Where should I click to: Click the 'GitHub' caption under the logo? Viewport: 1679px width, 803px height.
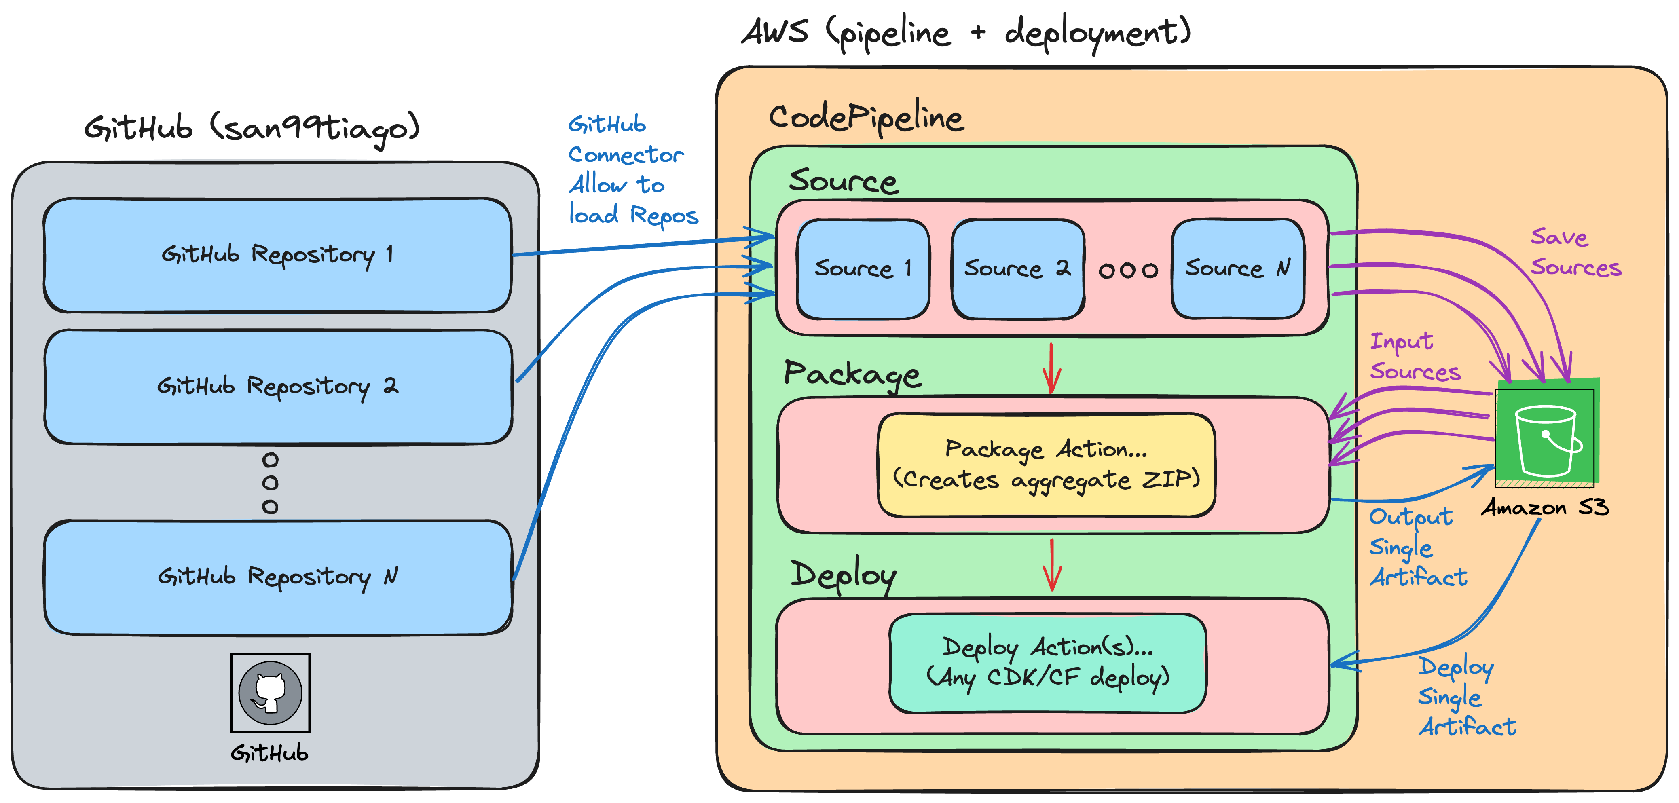[269, 753]
